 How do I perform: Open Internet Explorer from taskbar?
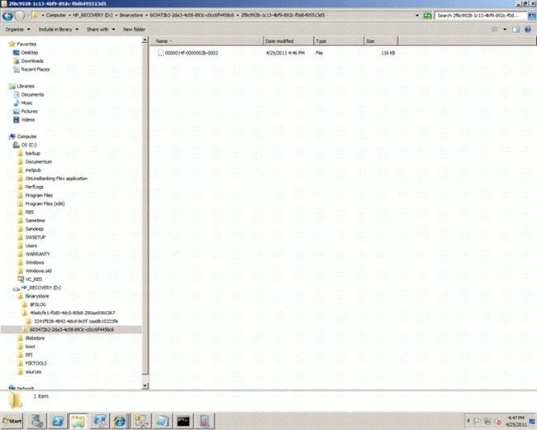point(120,421)
